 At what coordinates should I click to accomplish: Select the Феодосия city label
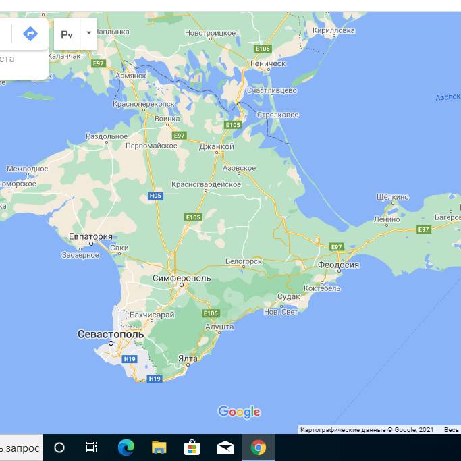[x=338, y=265]
